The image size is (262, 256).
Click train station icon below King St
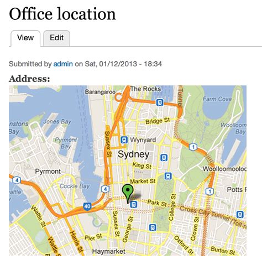pos(168,176)
